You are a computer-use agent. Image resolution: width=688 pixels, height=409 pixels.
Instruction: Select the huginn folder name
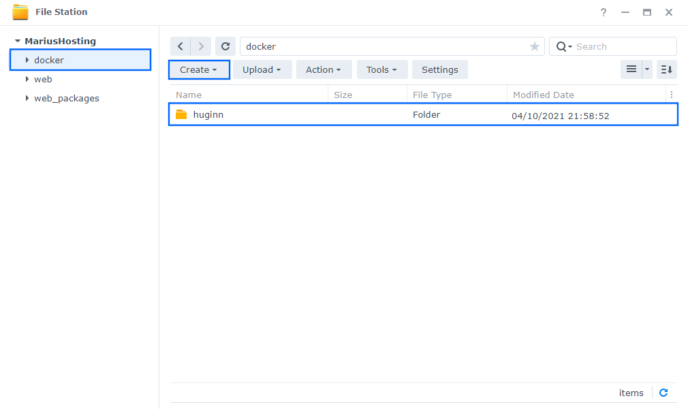(208, 115)
